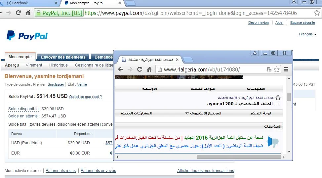Open the Aide link
Screen dimensions: 322x178
(x=279, y=22)
